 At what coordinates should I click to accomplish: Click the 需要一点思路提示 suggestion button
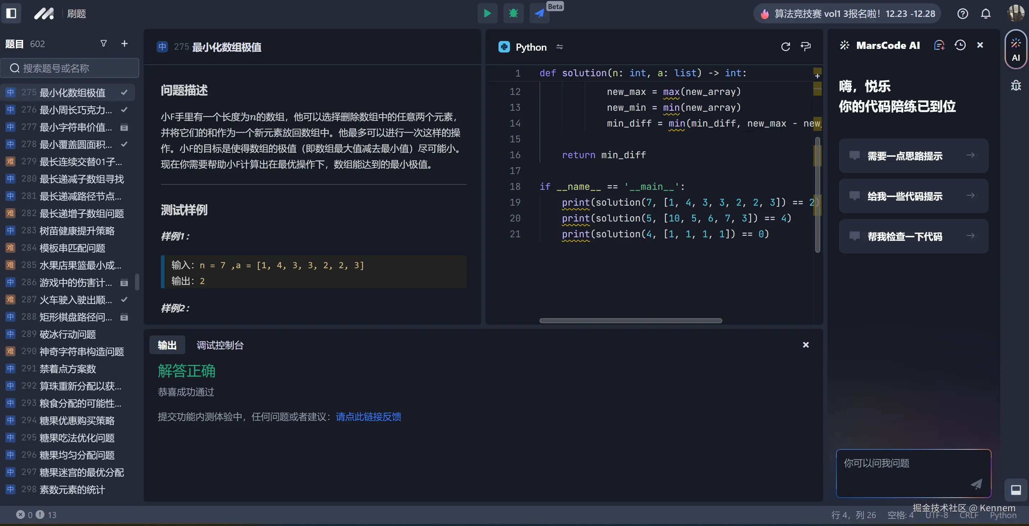pyautogui.click(x=913, y=156)
